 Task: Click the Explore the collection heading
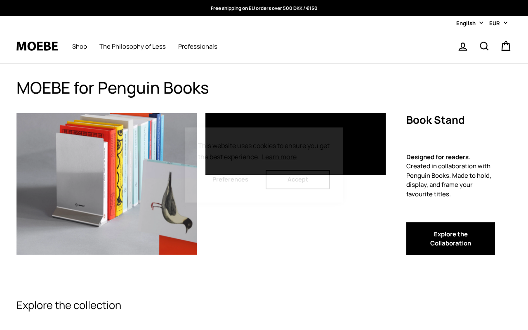click(69, 305)
